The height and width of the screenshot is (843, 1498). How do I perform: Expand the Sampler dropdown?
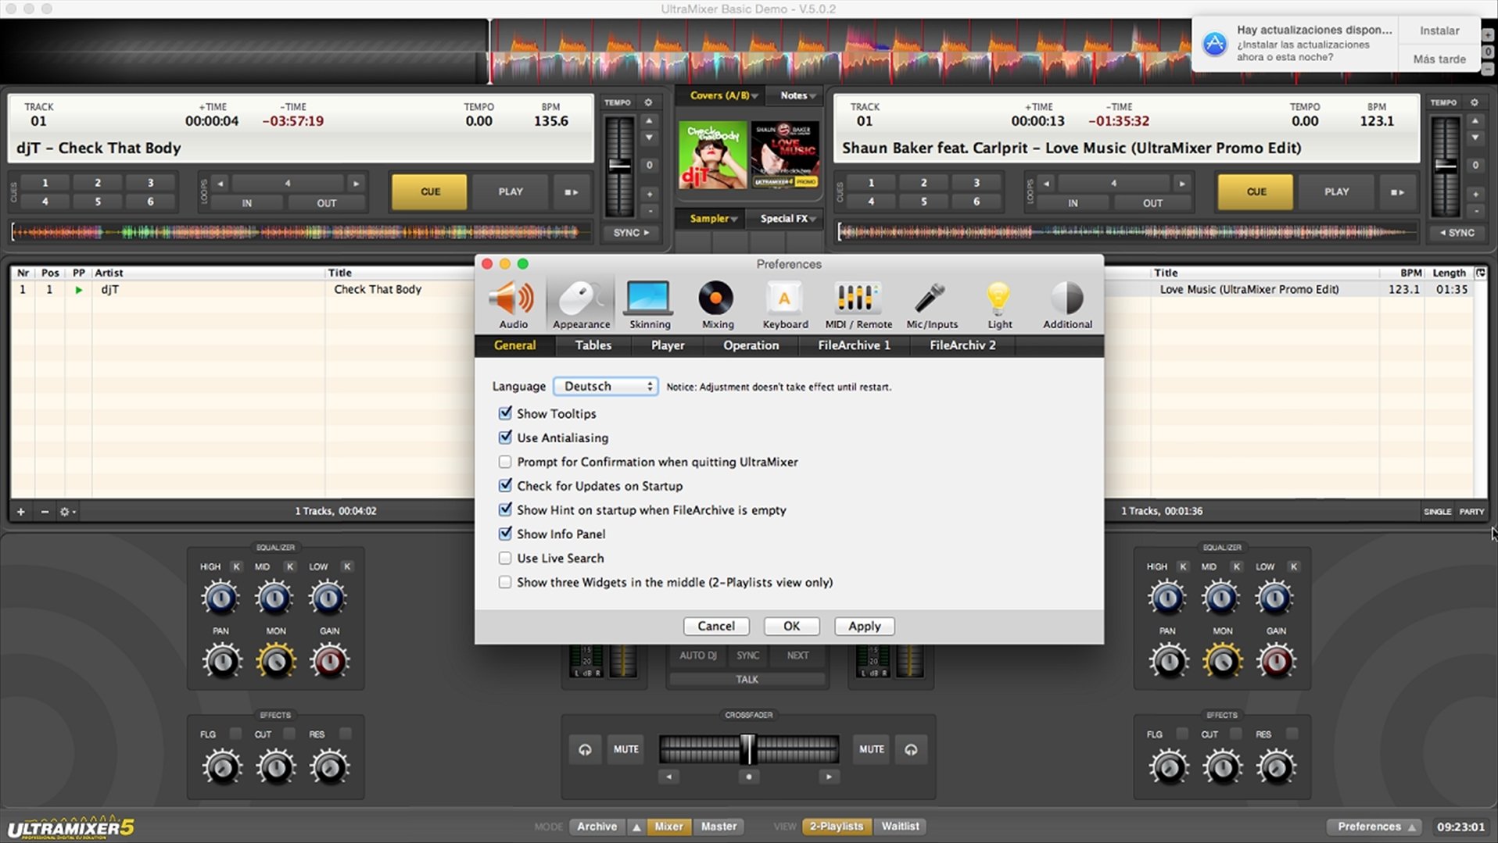coord(713,219)
